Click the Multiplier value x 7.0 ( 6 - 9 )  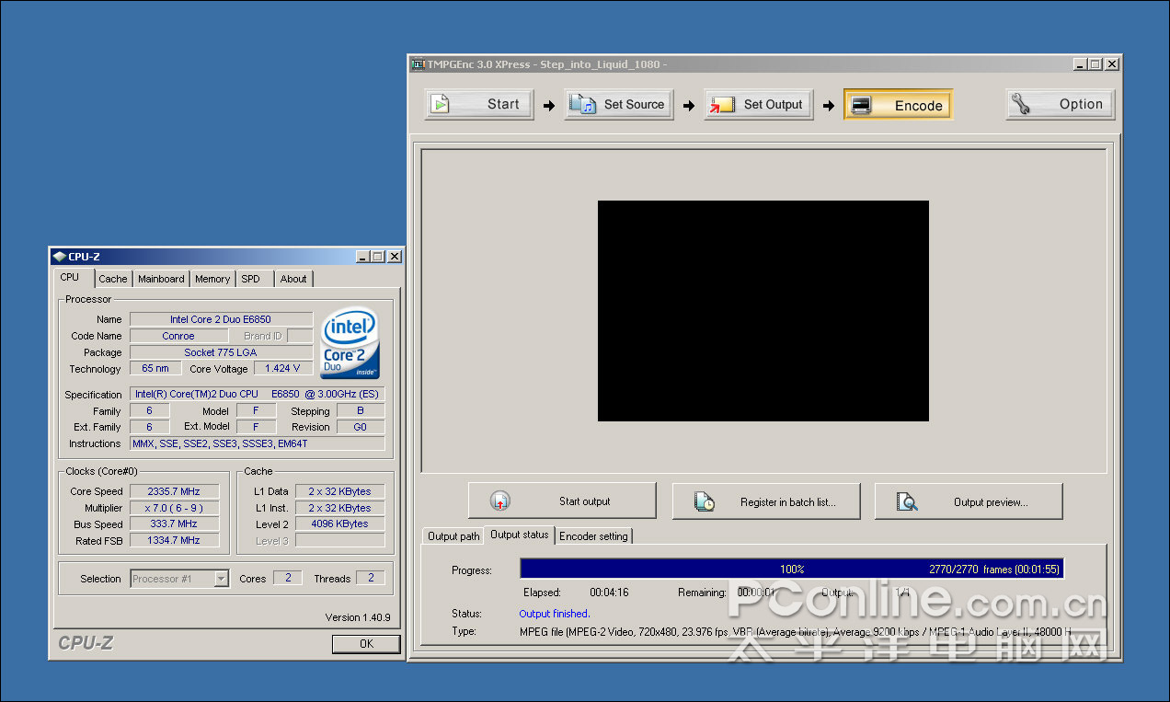click(175, 508)
